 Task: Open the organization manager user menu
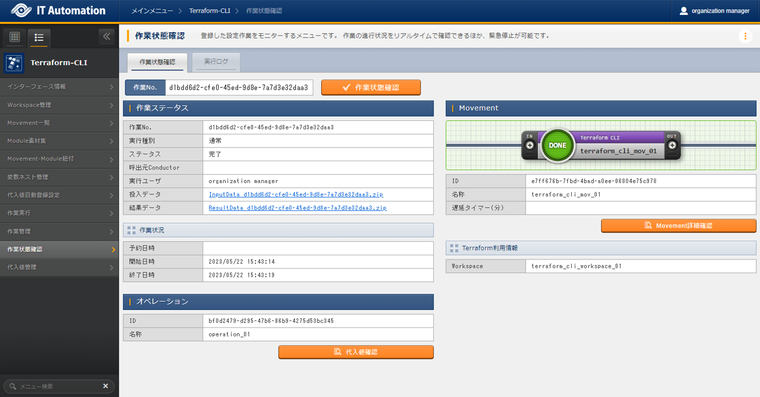click(714, 11)
